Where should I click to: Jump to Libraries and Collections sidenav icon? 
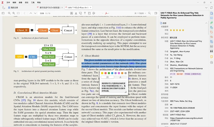tap(212, 27)
